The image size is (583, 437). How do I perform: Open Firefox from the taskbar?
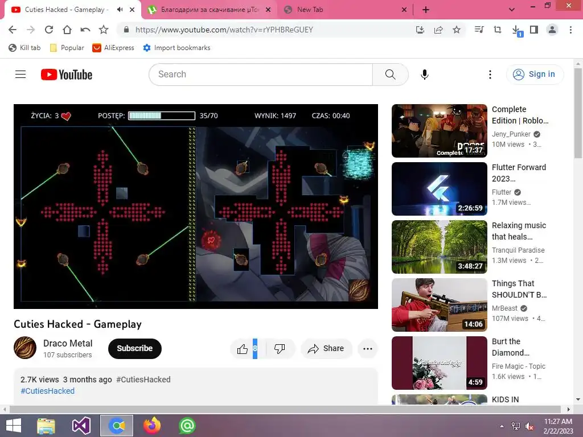tap(151, 426)
